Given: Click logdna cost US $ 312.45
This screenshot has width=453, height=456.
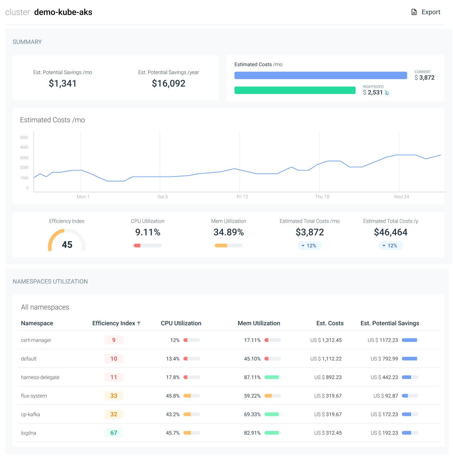Looking at the screenshot, I should point(328,433).
